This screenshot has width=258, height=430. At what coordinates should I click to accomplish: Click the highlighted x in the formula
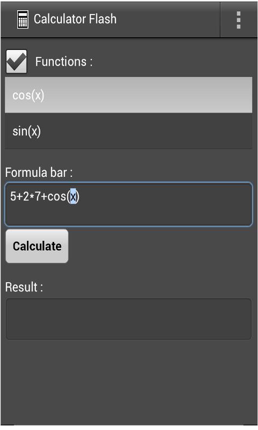[x=73, y=197]
